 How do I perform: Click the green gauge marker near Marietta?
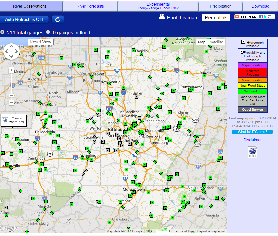point(46,201)
